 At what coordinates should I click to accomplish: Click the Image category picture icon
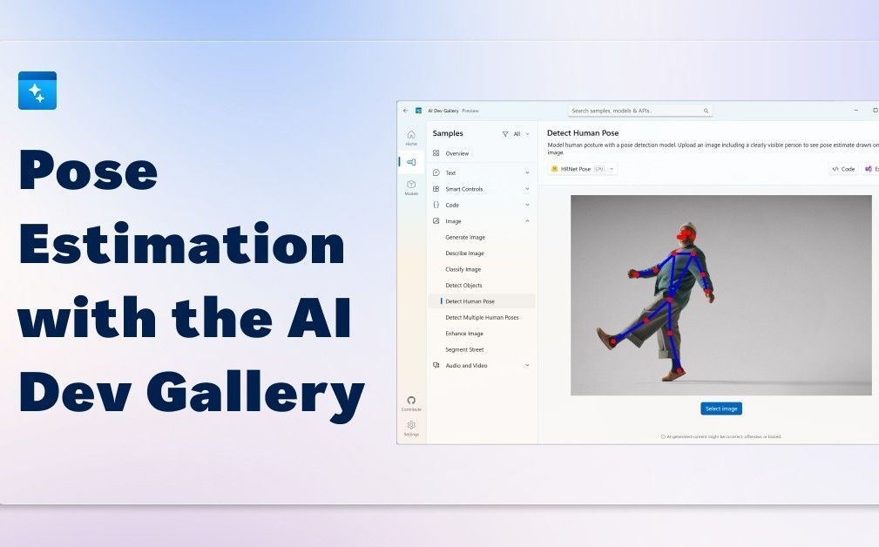[436, 221]
